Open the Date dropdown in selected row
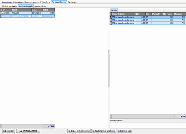 (x=41, y=16)
